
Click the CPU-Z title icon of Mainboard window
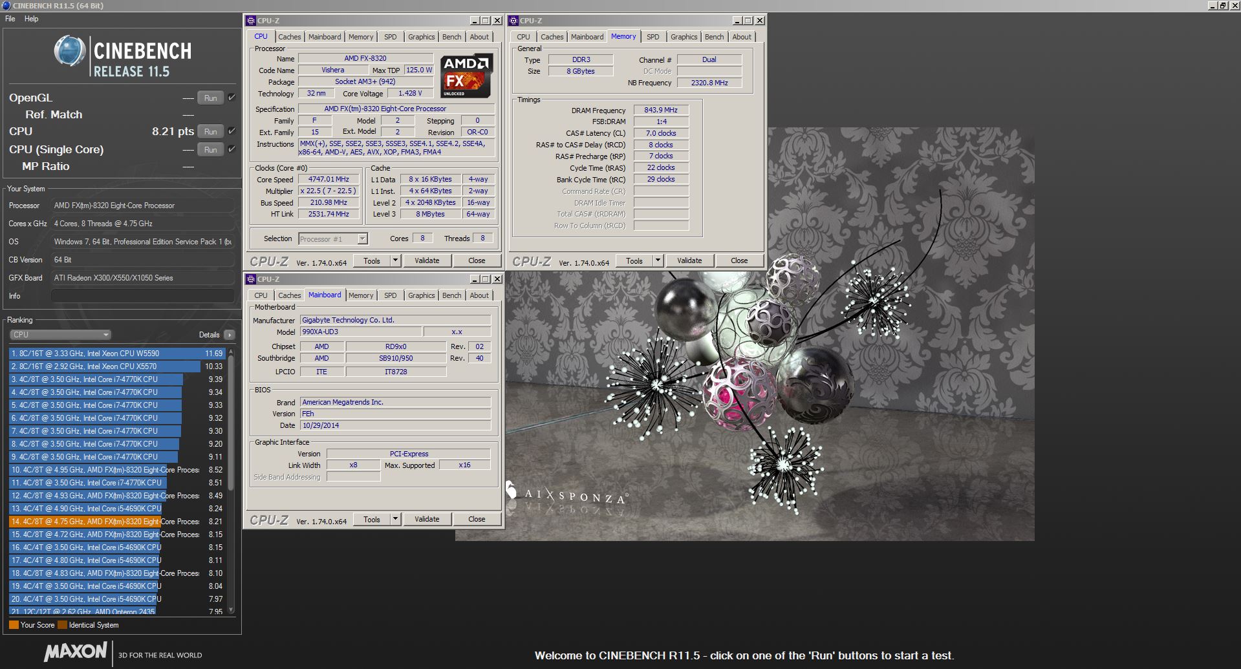[x=252, y=279]
